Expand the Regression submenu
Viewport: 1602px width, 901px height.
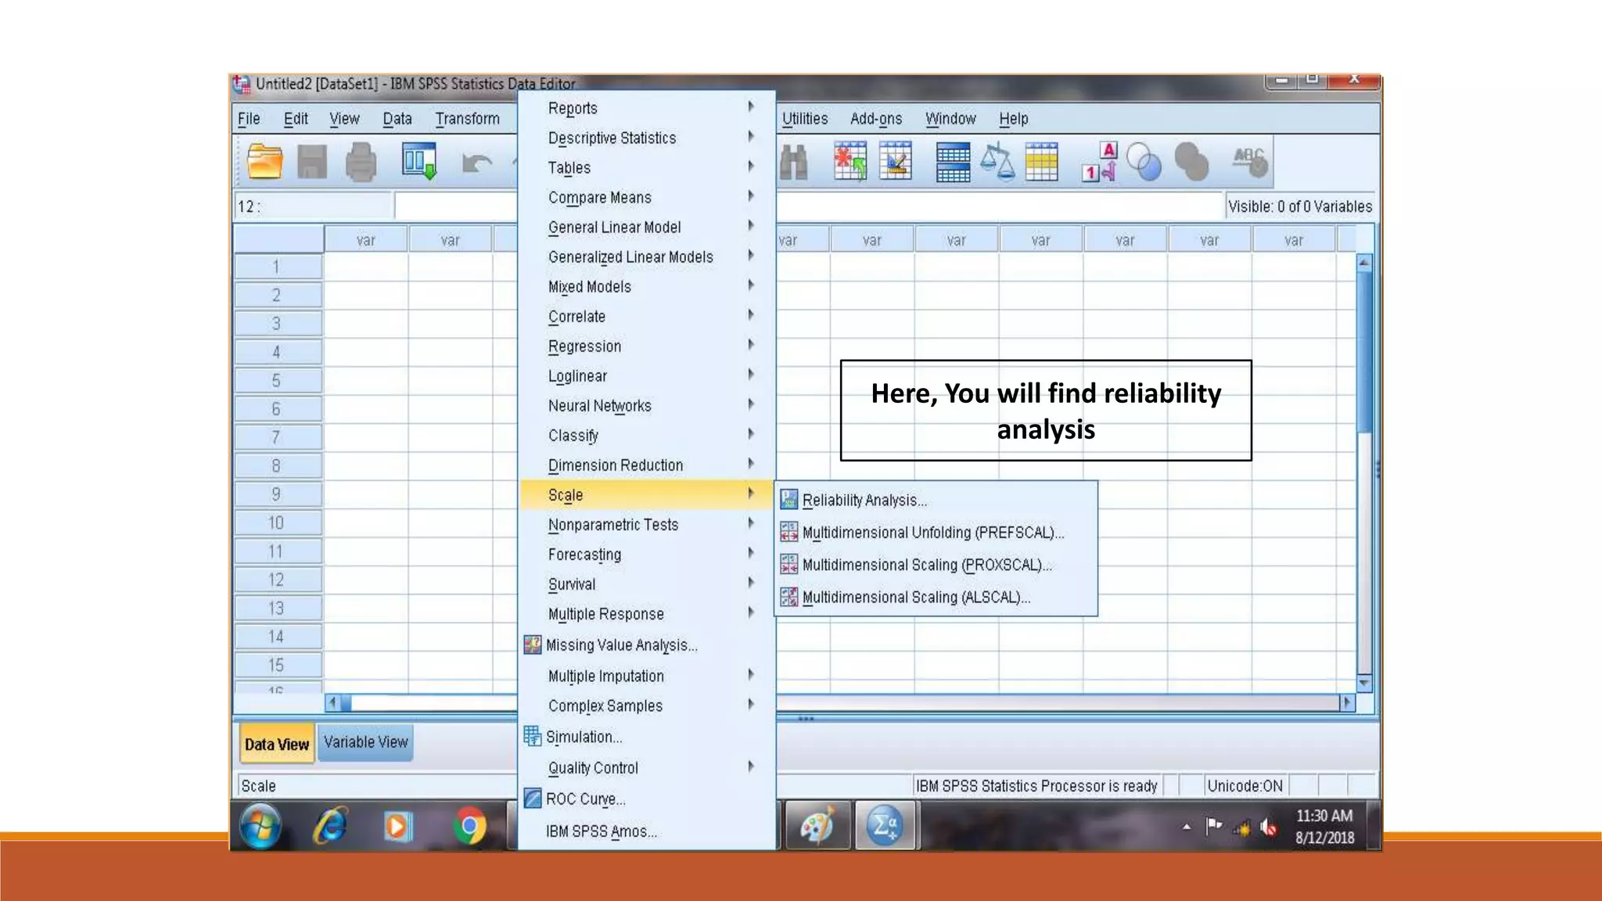click(x=646, y=346)
